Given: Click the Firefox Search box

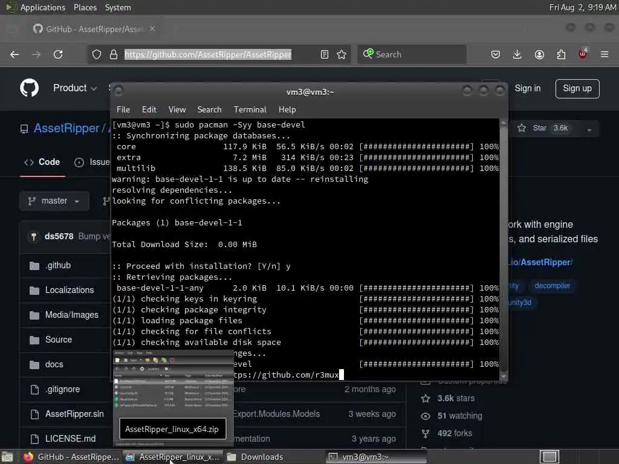Looking at the screenshot, I should pos(412,54).
